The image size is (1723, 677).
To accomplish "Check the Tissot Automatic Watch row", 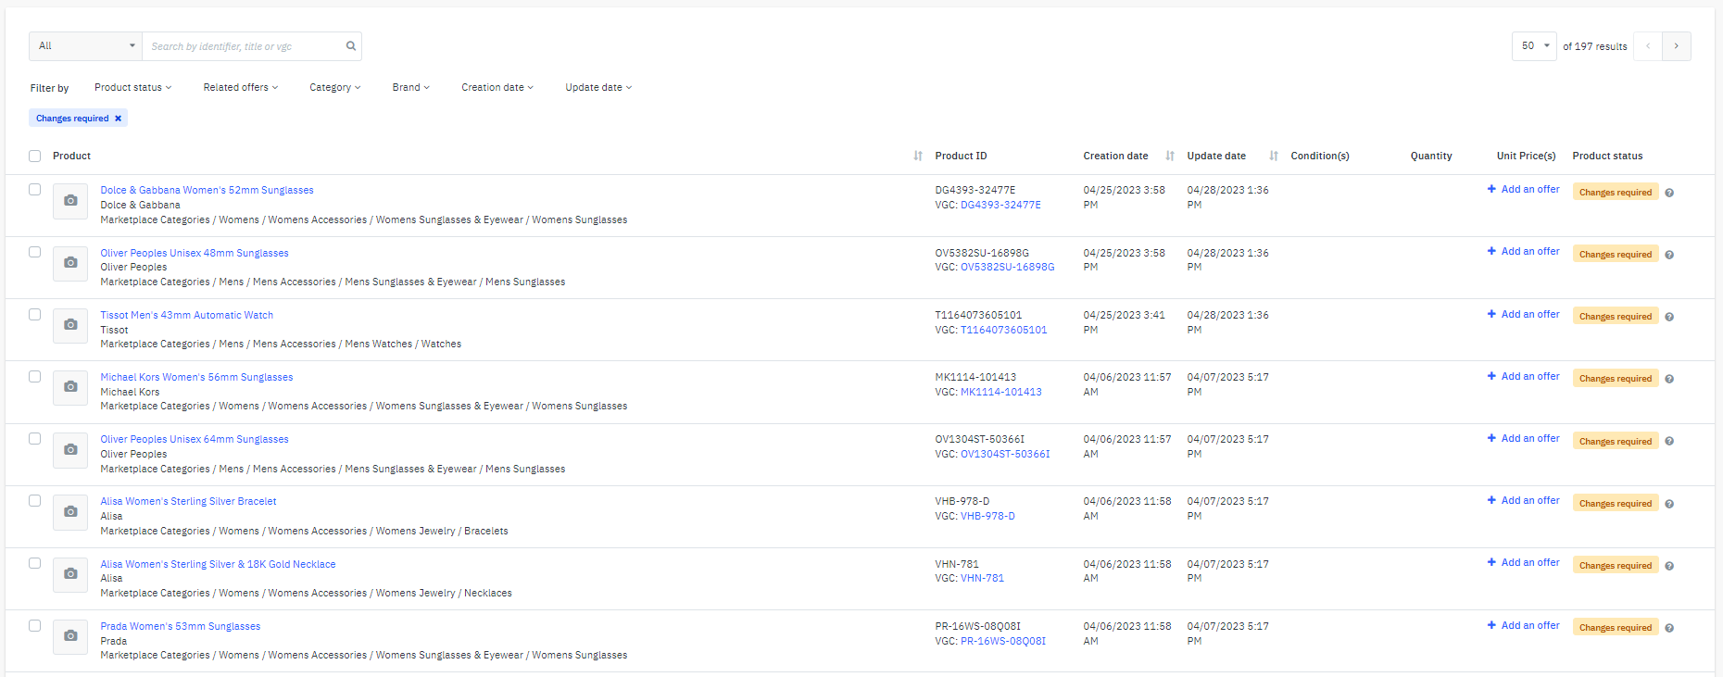I will click(x=34, y=314).
